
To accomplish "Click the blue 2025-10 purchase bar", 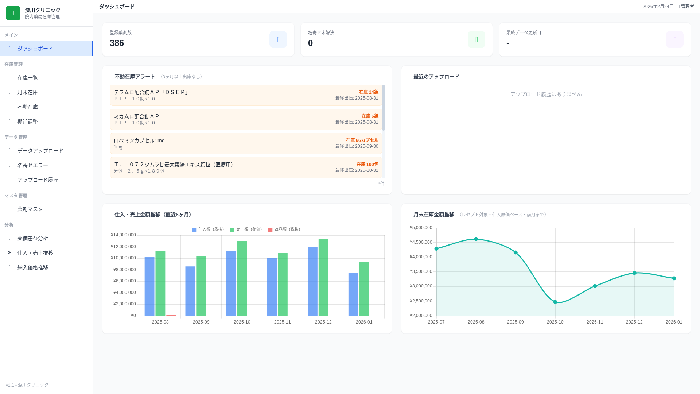I will point(231,283).
